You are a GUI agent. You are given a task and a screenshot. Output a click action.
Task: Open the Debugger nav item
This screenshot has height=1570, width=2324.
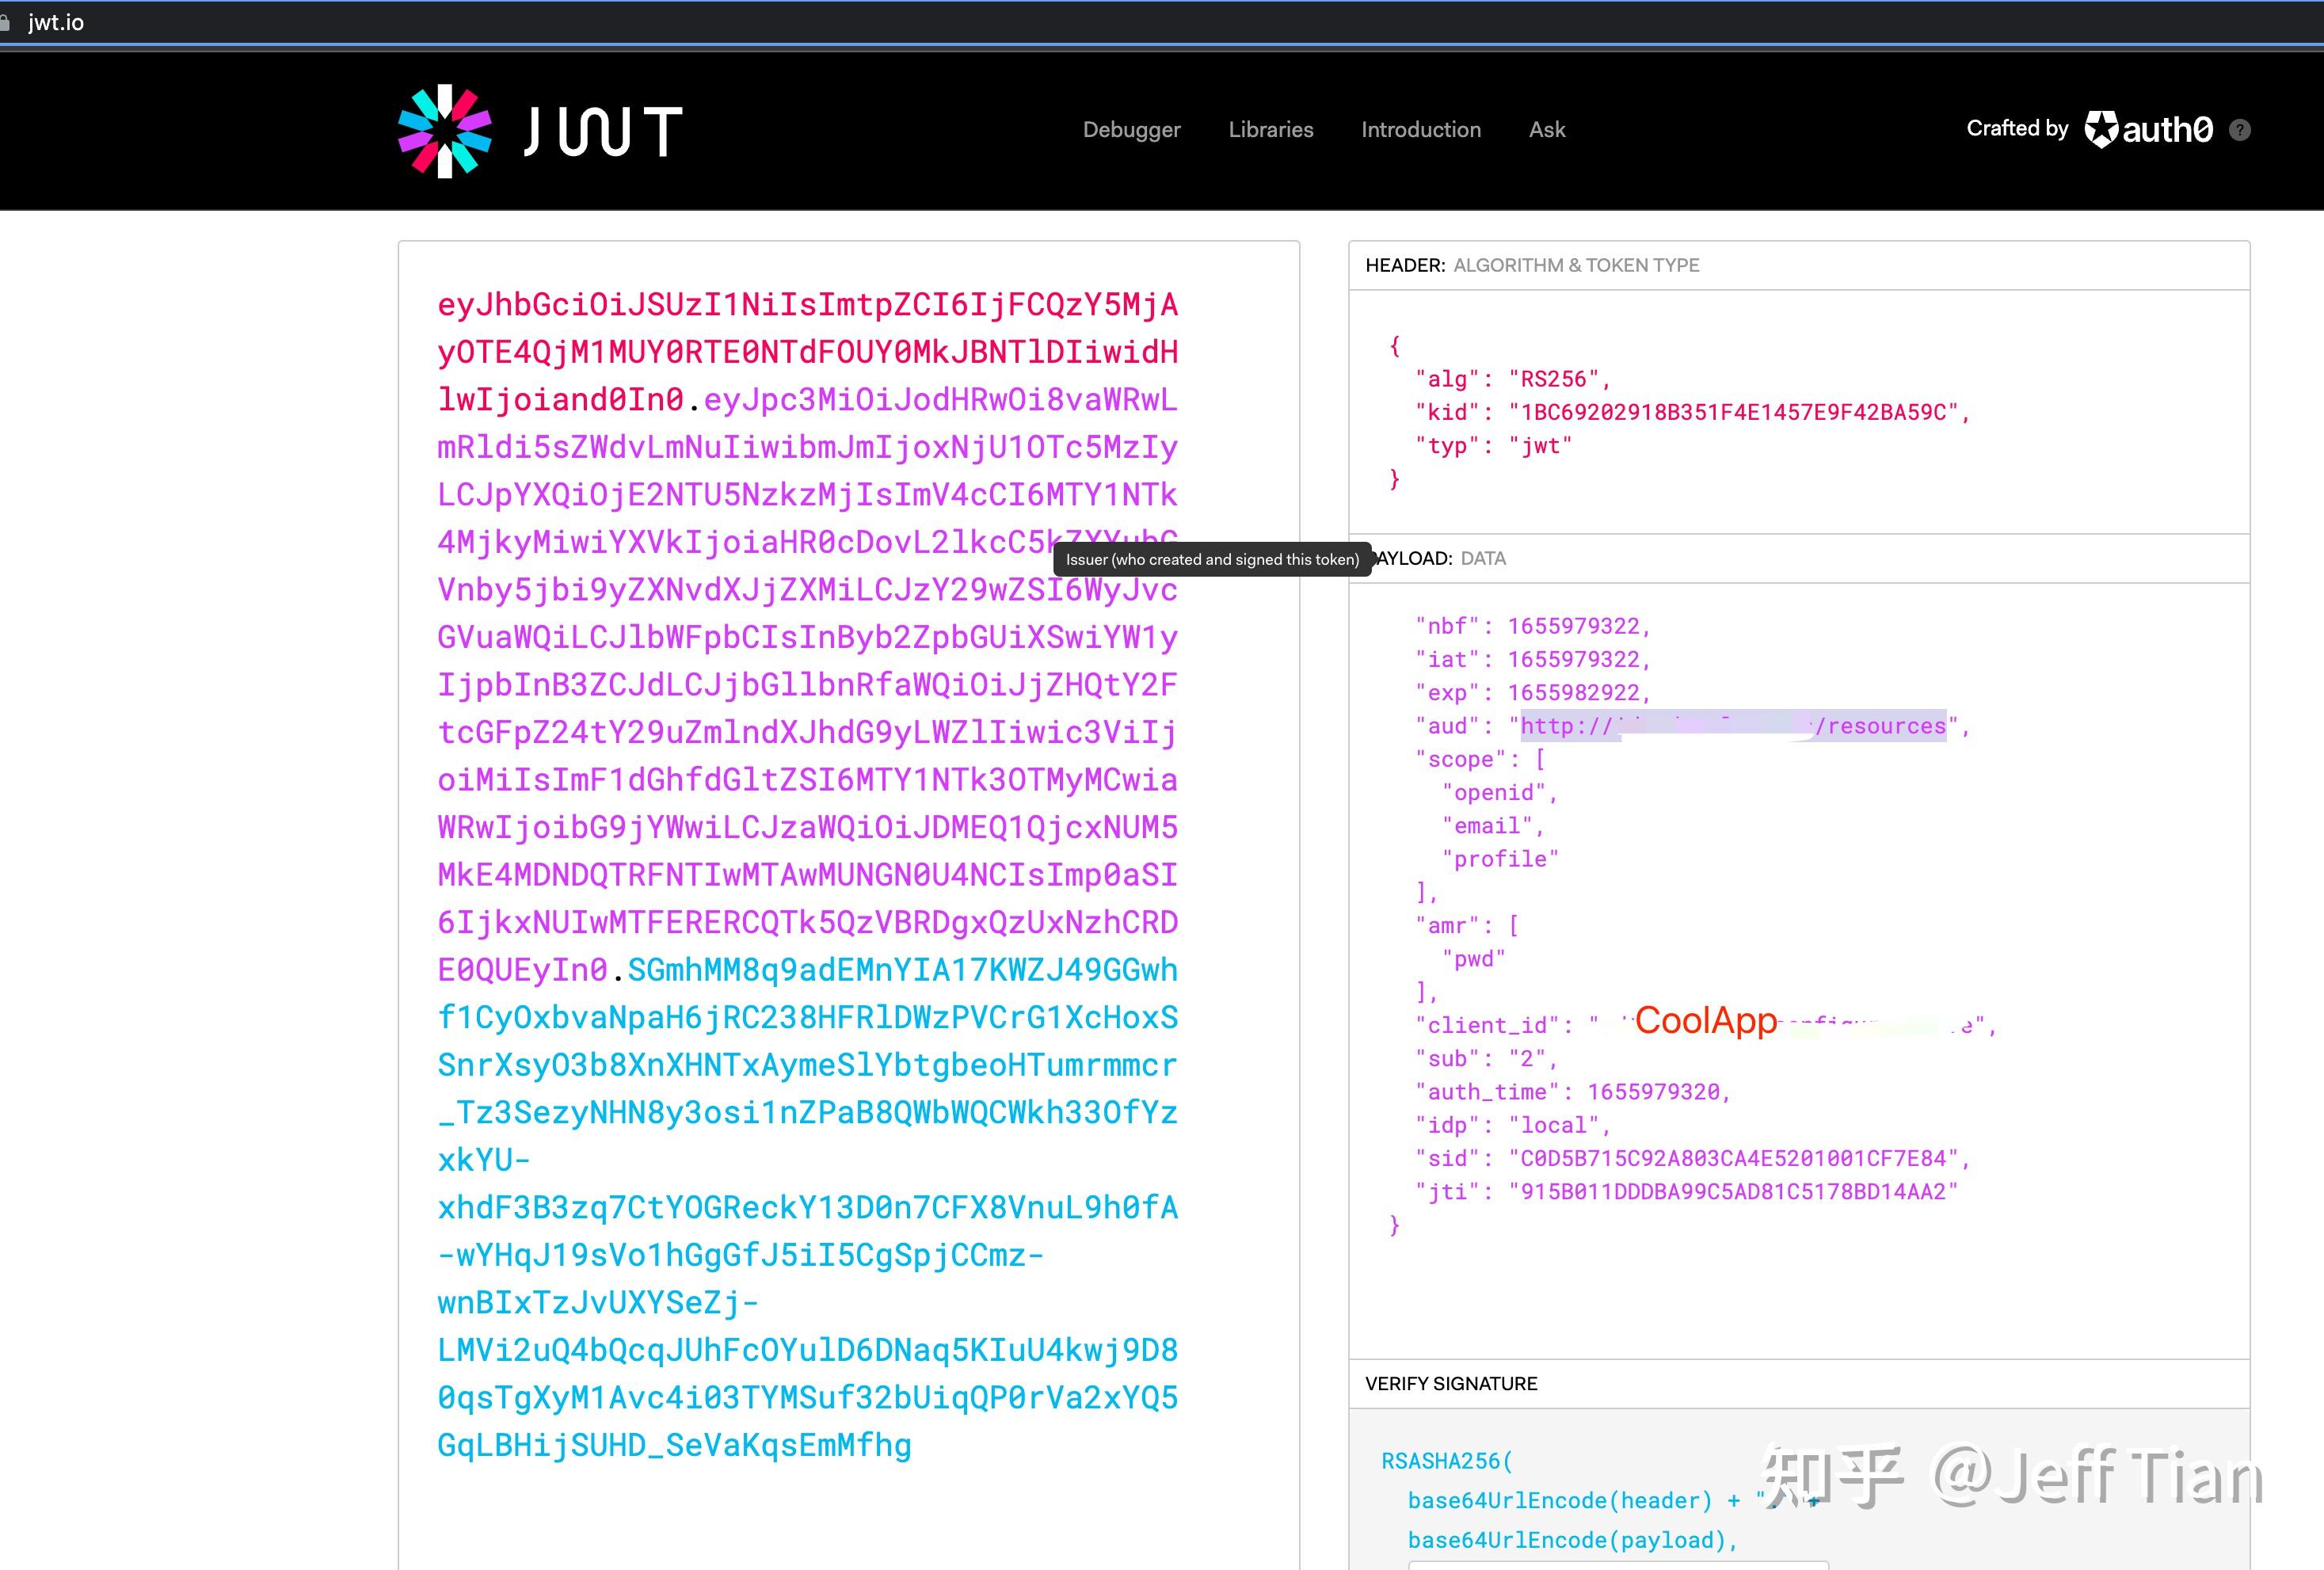(1132, 129)
